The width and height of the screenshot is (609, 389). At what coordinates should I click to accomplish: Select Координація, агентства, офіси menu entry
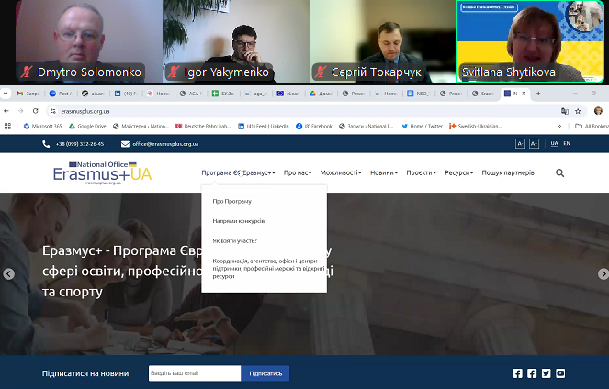pos(268,269)
